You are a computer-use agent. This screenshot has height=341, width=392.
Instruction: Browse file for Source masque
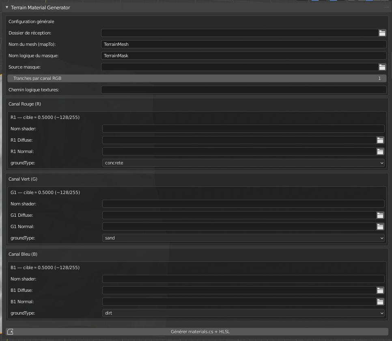point(382,67)
